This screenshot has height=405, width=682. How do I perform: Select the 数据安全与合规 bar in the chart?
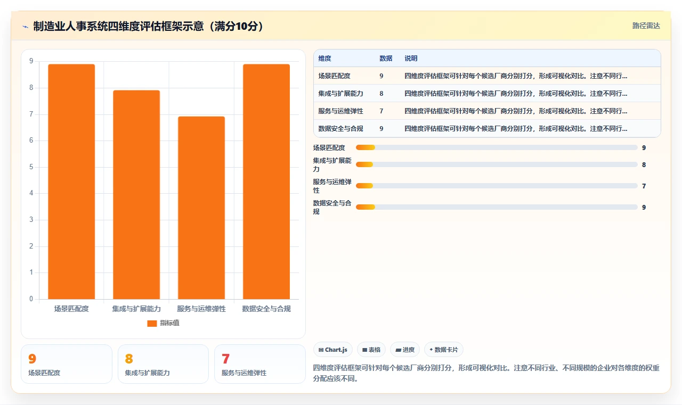coord(266,181)
